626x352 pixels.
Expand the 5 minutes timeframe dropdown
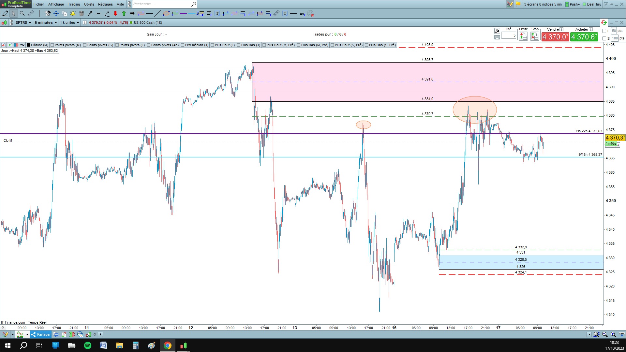click(x=46, y=22)
